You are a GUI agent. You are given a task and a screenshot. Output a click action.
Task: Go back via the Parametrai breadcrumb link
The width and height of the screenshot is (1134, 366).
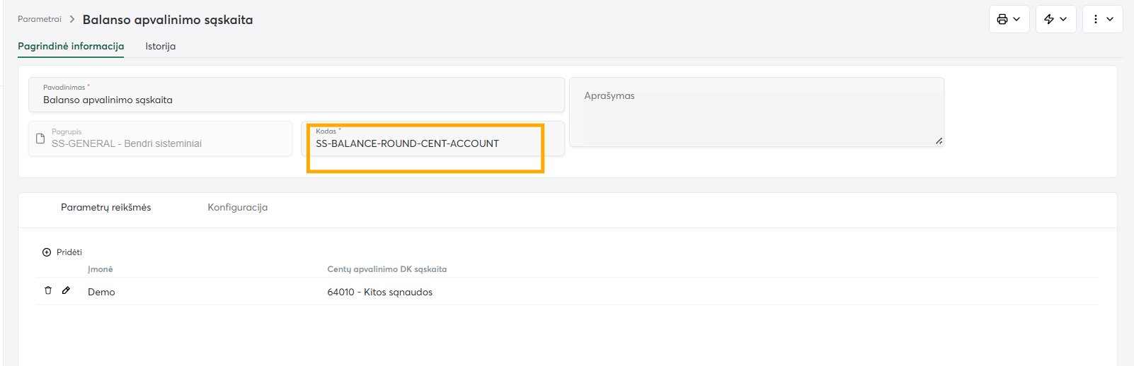click(40, 19)
